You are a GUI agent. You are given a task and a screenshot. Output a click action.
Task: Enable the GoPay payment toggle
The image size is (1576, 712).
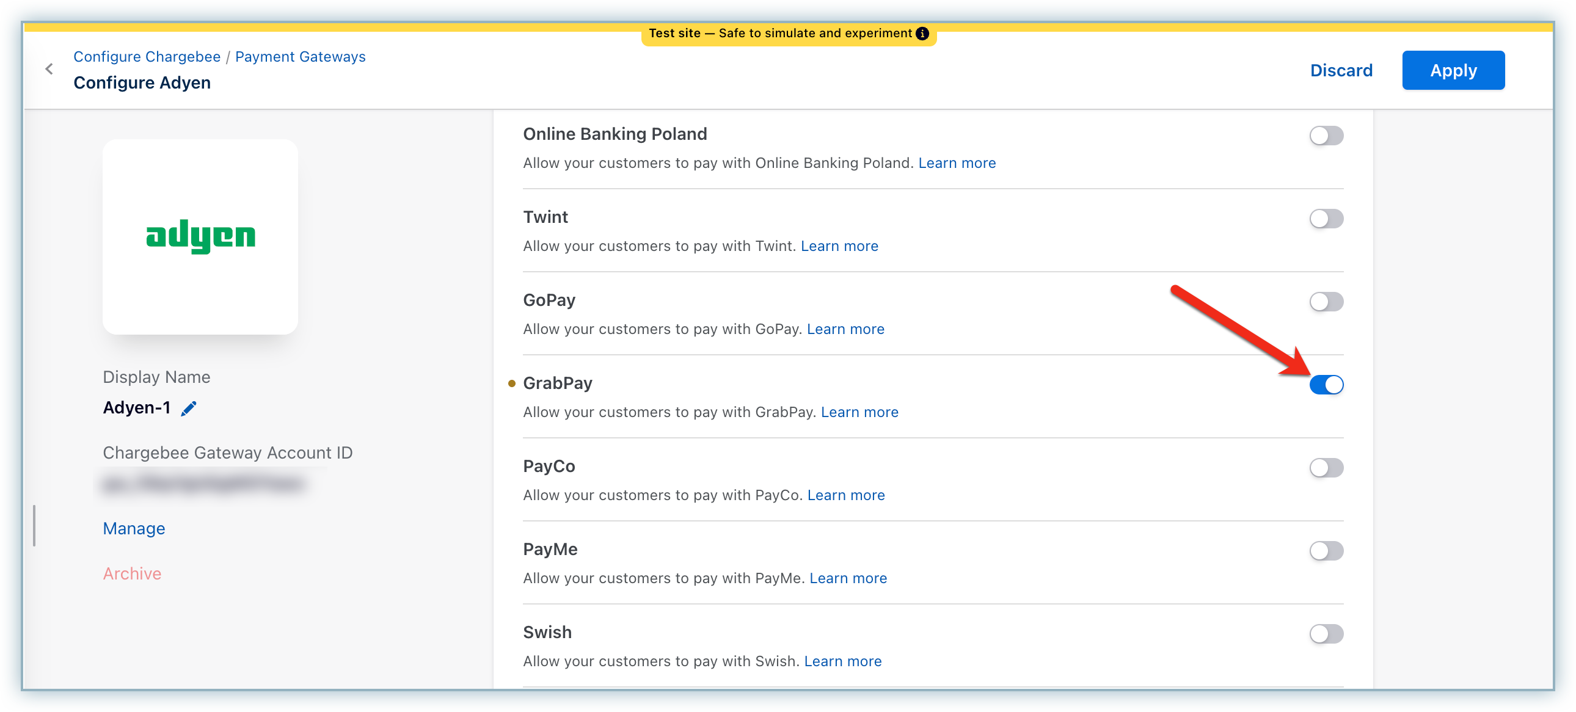point(1326,302)
